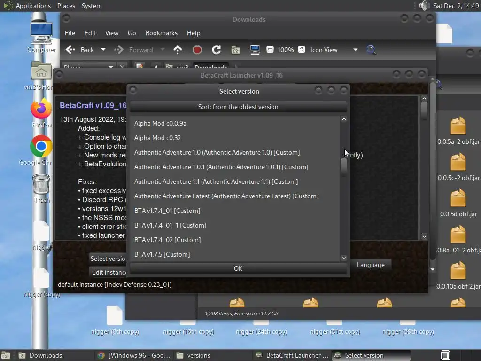Open the Edit menu

coord(90,33)
